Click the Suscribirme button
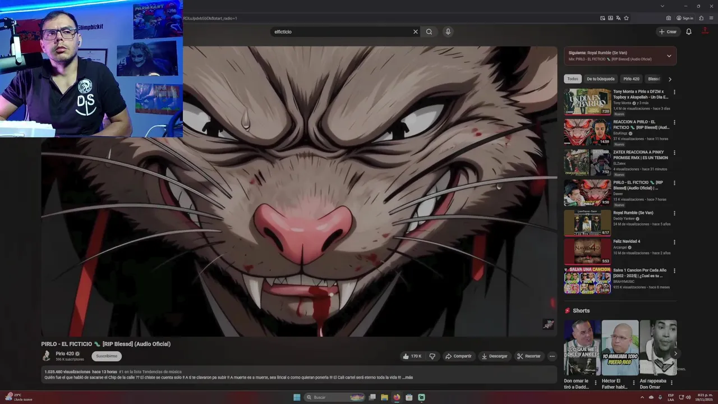The width and height of the screenshot is (718, 404). (107, 356)
